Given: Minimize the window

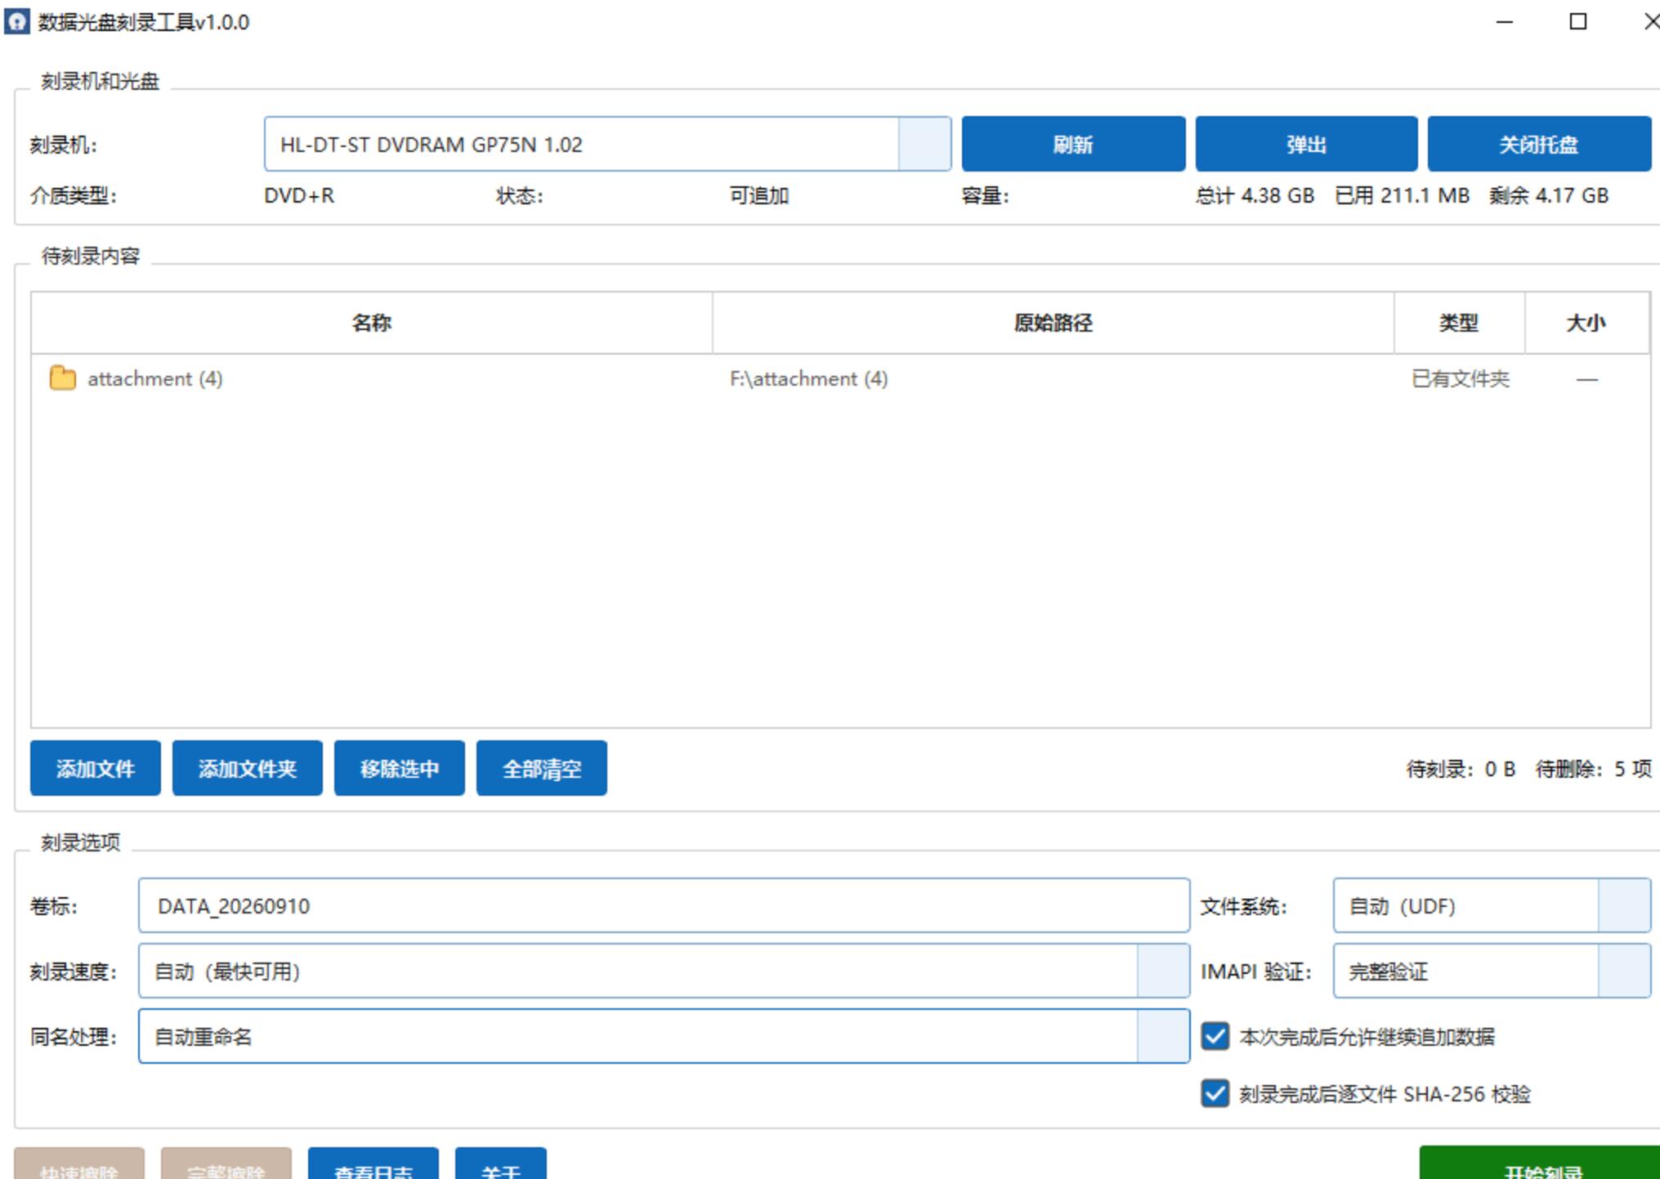Looking at the screenshot, I should pyautogui.click(x=1505, y=22).
